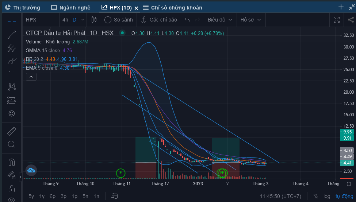Click the 9.95 price label

coord(347,132)
